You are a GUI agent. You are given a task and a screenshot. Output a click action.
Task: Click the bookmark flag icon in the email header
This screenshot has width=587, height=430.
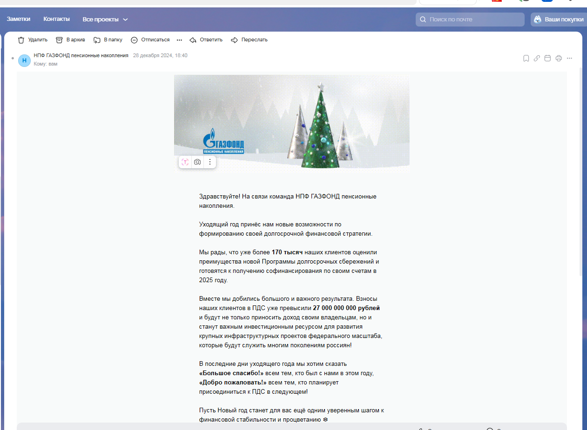pos(526,59)
